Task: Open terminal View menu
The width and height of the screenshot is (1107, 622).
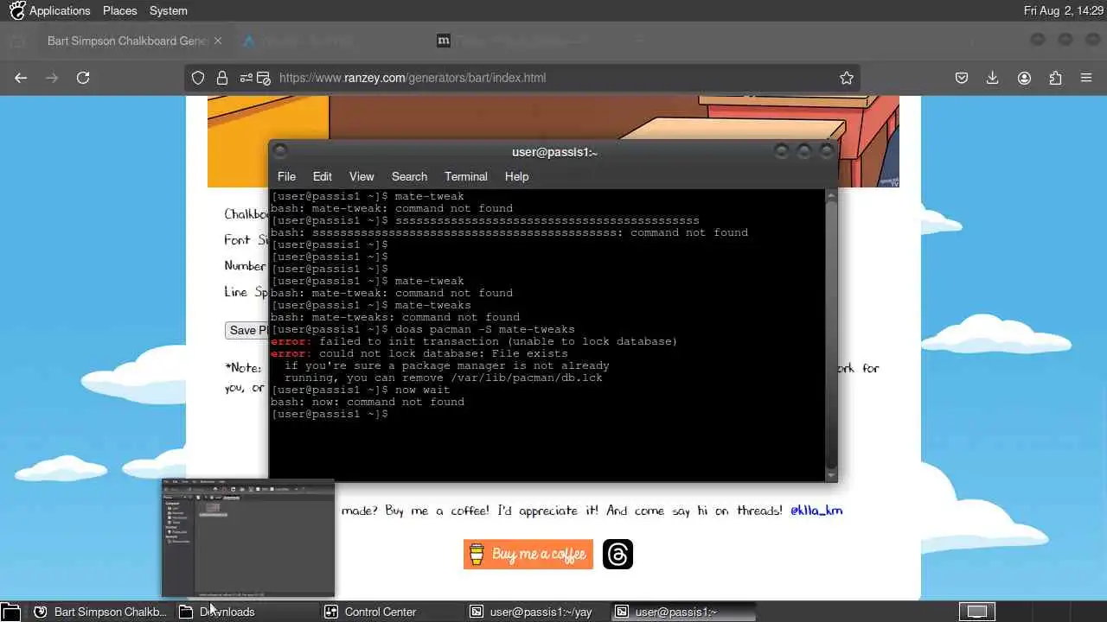Action: click(x=362, y=176)
